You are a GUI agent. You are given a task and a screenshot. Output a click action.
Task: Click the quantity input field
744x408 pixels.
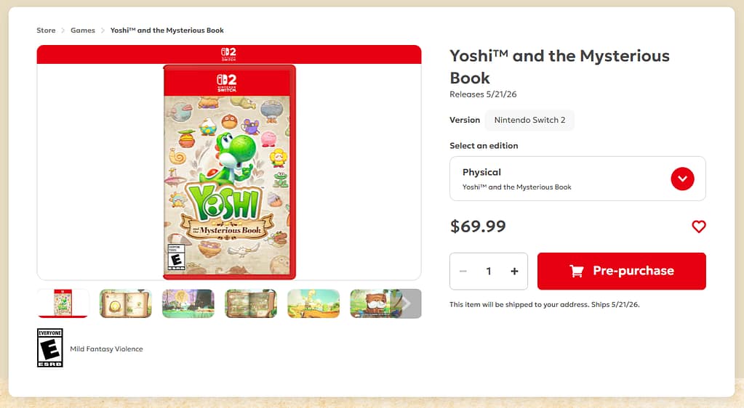[489, 272]
